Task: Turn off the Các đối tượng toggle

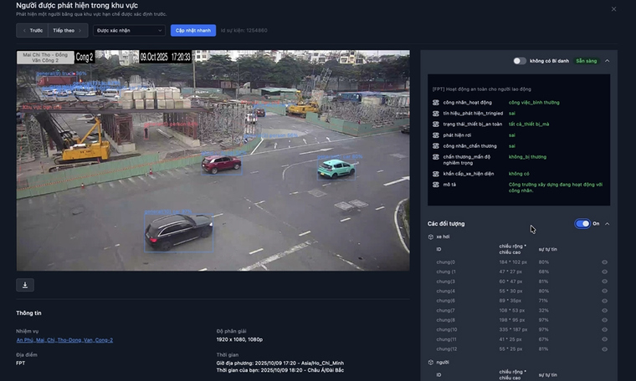Action: [582, 224]
